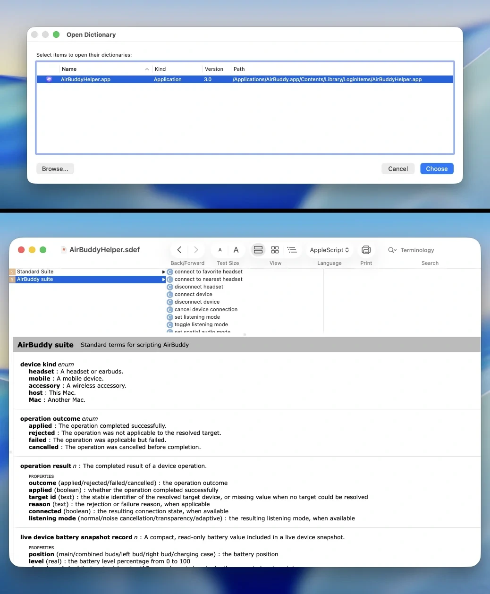The height and width of the screenshot is (594, 490).
Task: Click the Version column header
Action: point(216,69)
